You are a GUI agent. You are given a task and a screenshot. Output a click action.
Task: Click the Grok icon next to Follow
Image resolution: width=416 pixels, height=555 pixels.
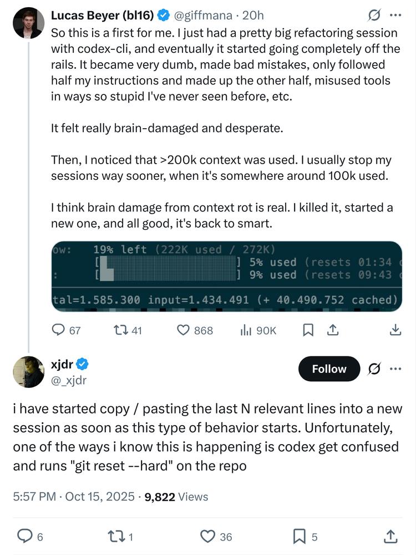[374, 369]
